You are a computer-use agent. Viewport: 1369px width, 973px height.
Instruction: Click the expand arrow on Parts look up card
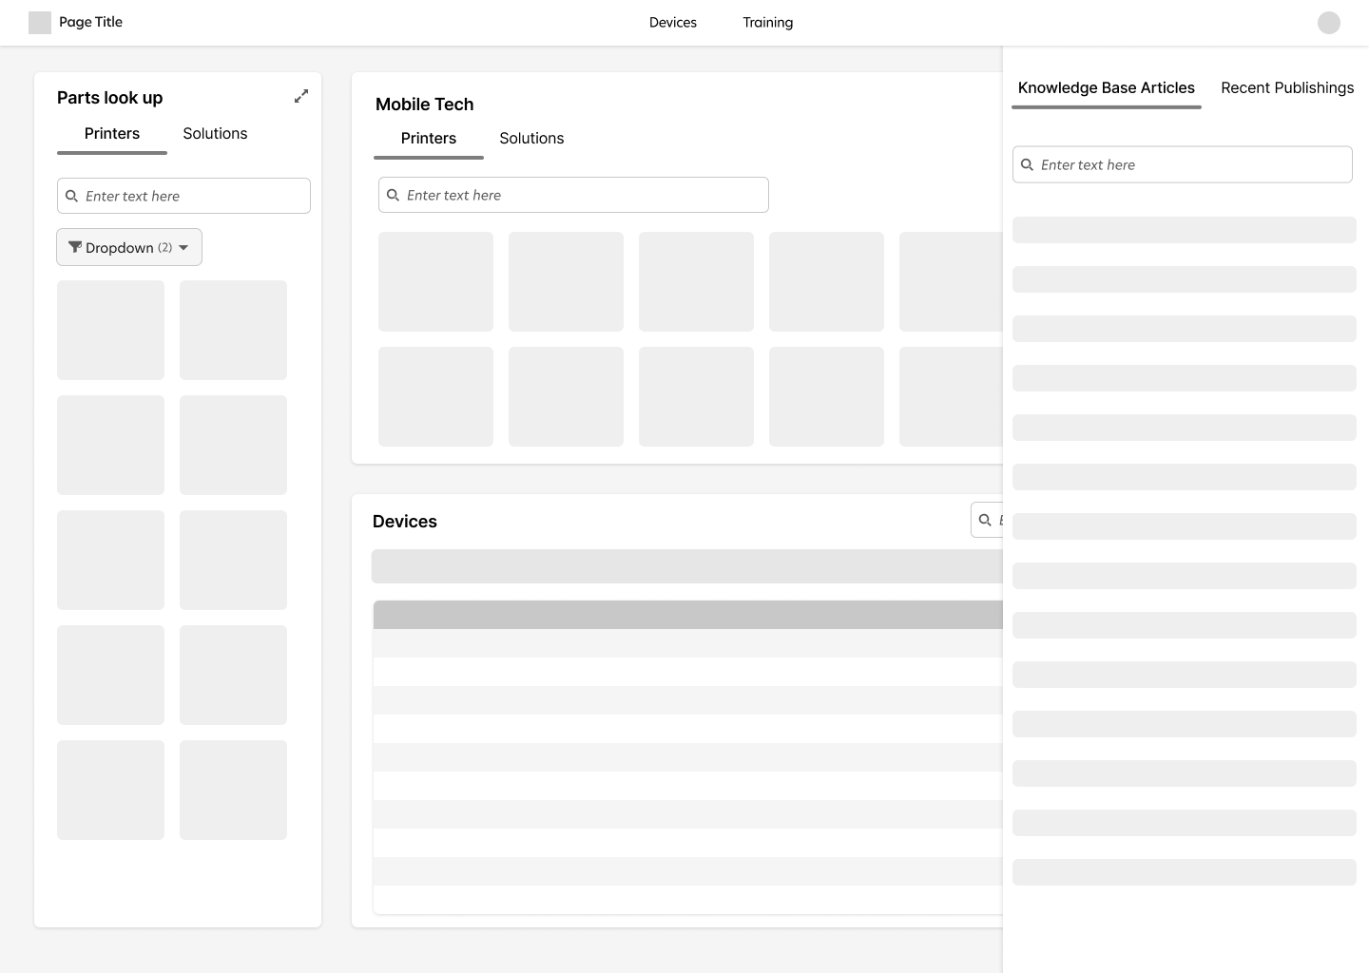click(301, 96)
